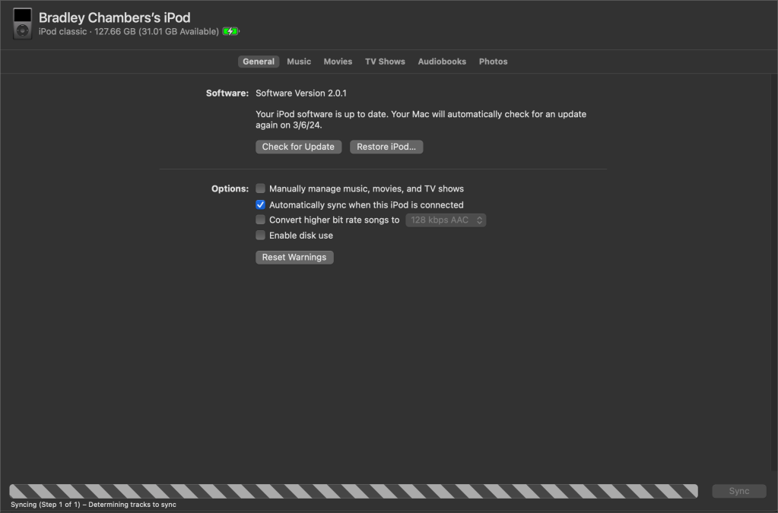Uncheck Automatically sync when iPod is connected

tap(261, 205)
